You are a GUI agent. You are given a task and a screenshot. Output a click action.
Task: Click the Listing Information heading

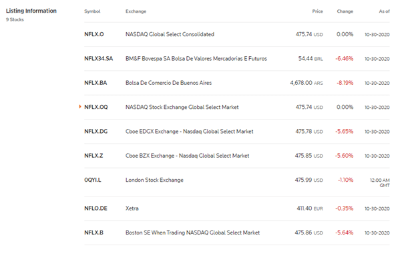pyautogui.click(x=31, y=11)
